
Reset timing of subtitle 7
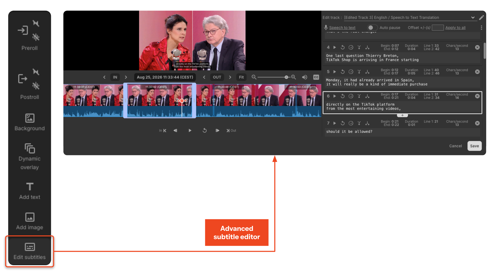coord(343,123)
